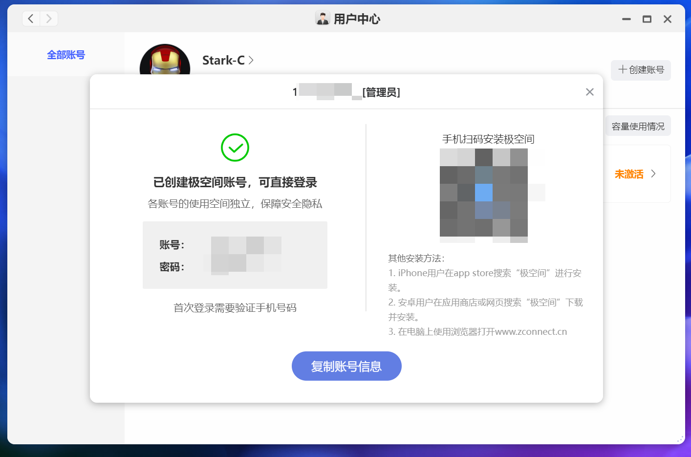Click the 账号 label in credentials box
This screenshot has height=457, width=691.
coord(172,245)
